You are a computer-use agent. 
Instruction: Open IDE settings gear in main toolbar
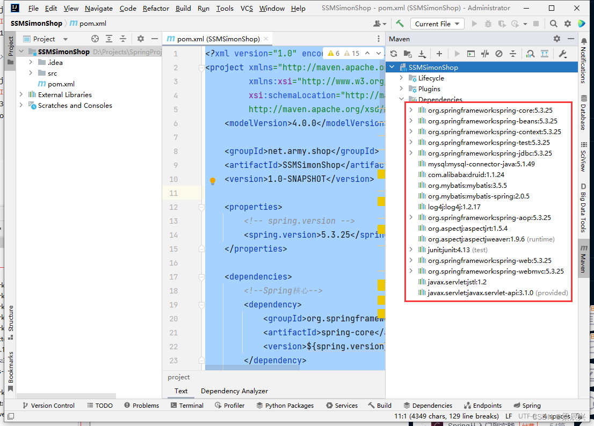[568, 24]
